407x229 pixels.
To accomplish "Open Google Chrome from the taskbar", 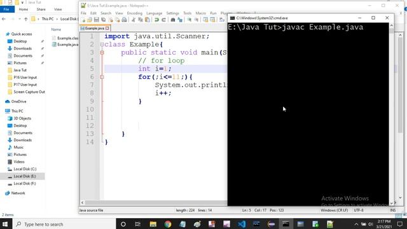I will coord(168,224).
